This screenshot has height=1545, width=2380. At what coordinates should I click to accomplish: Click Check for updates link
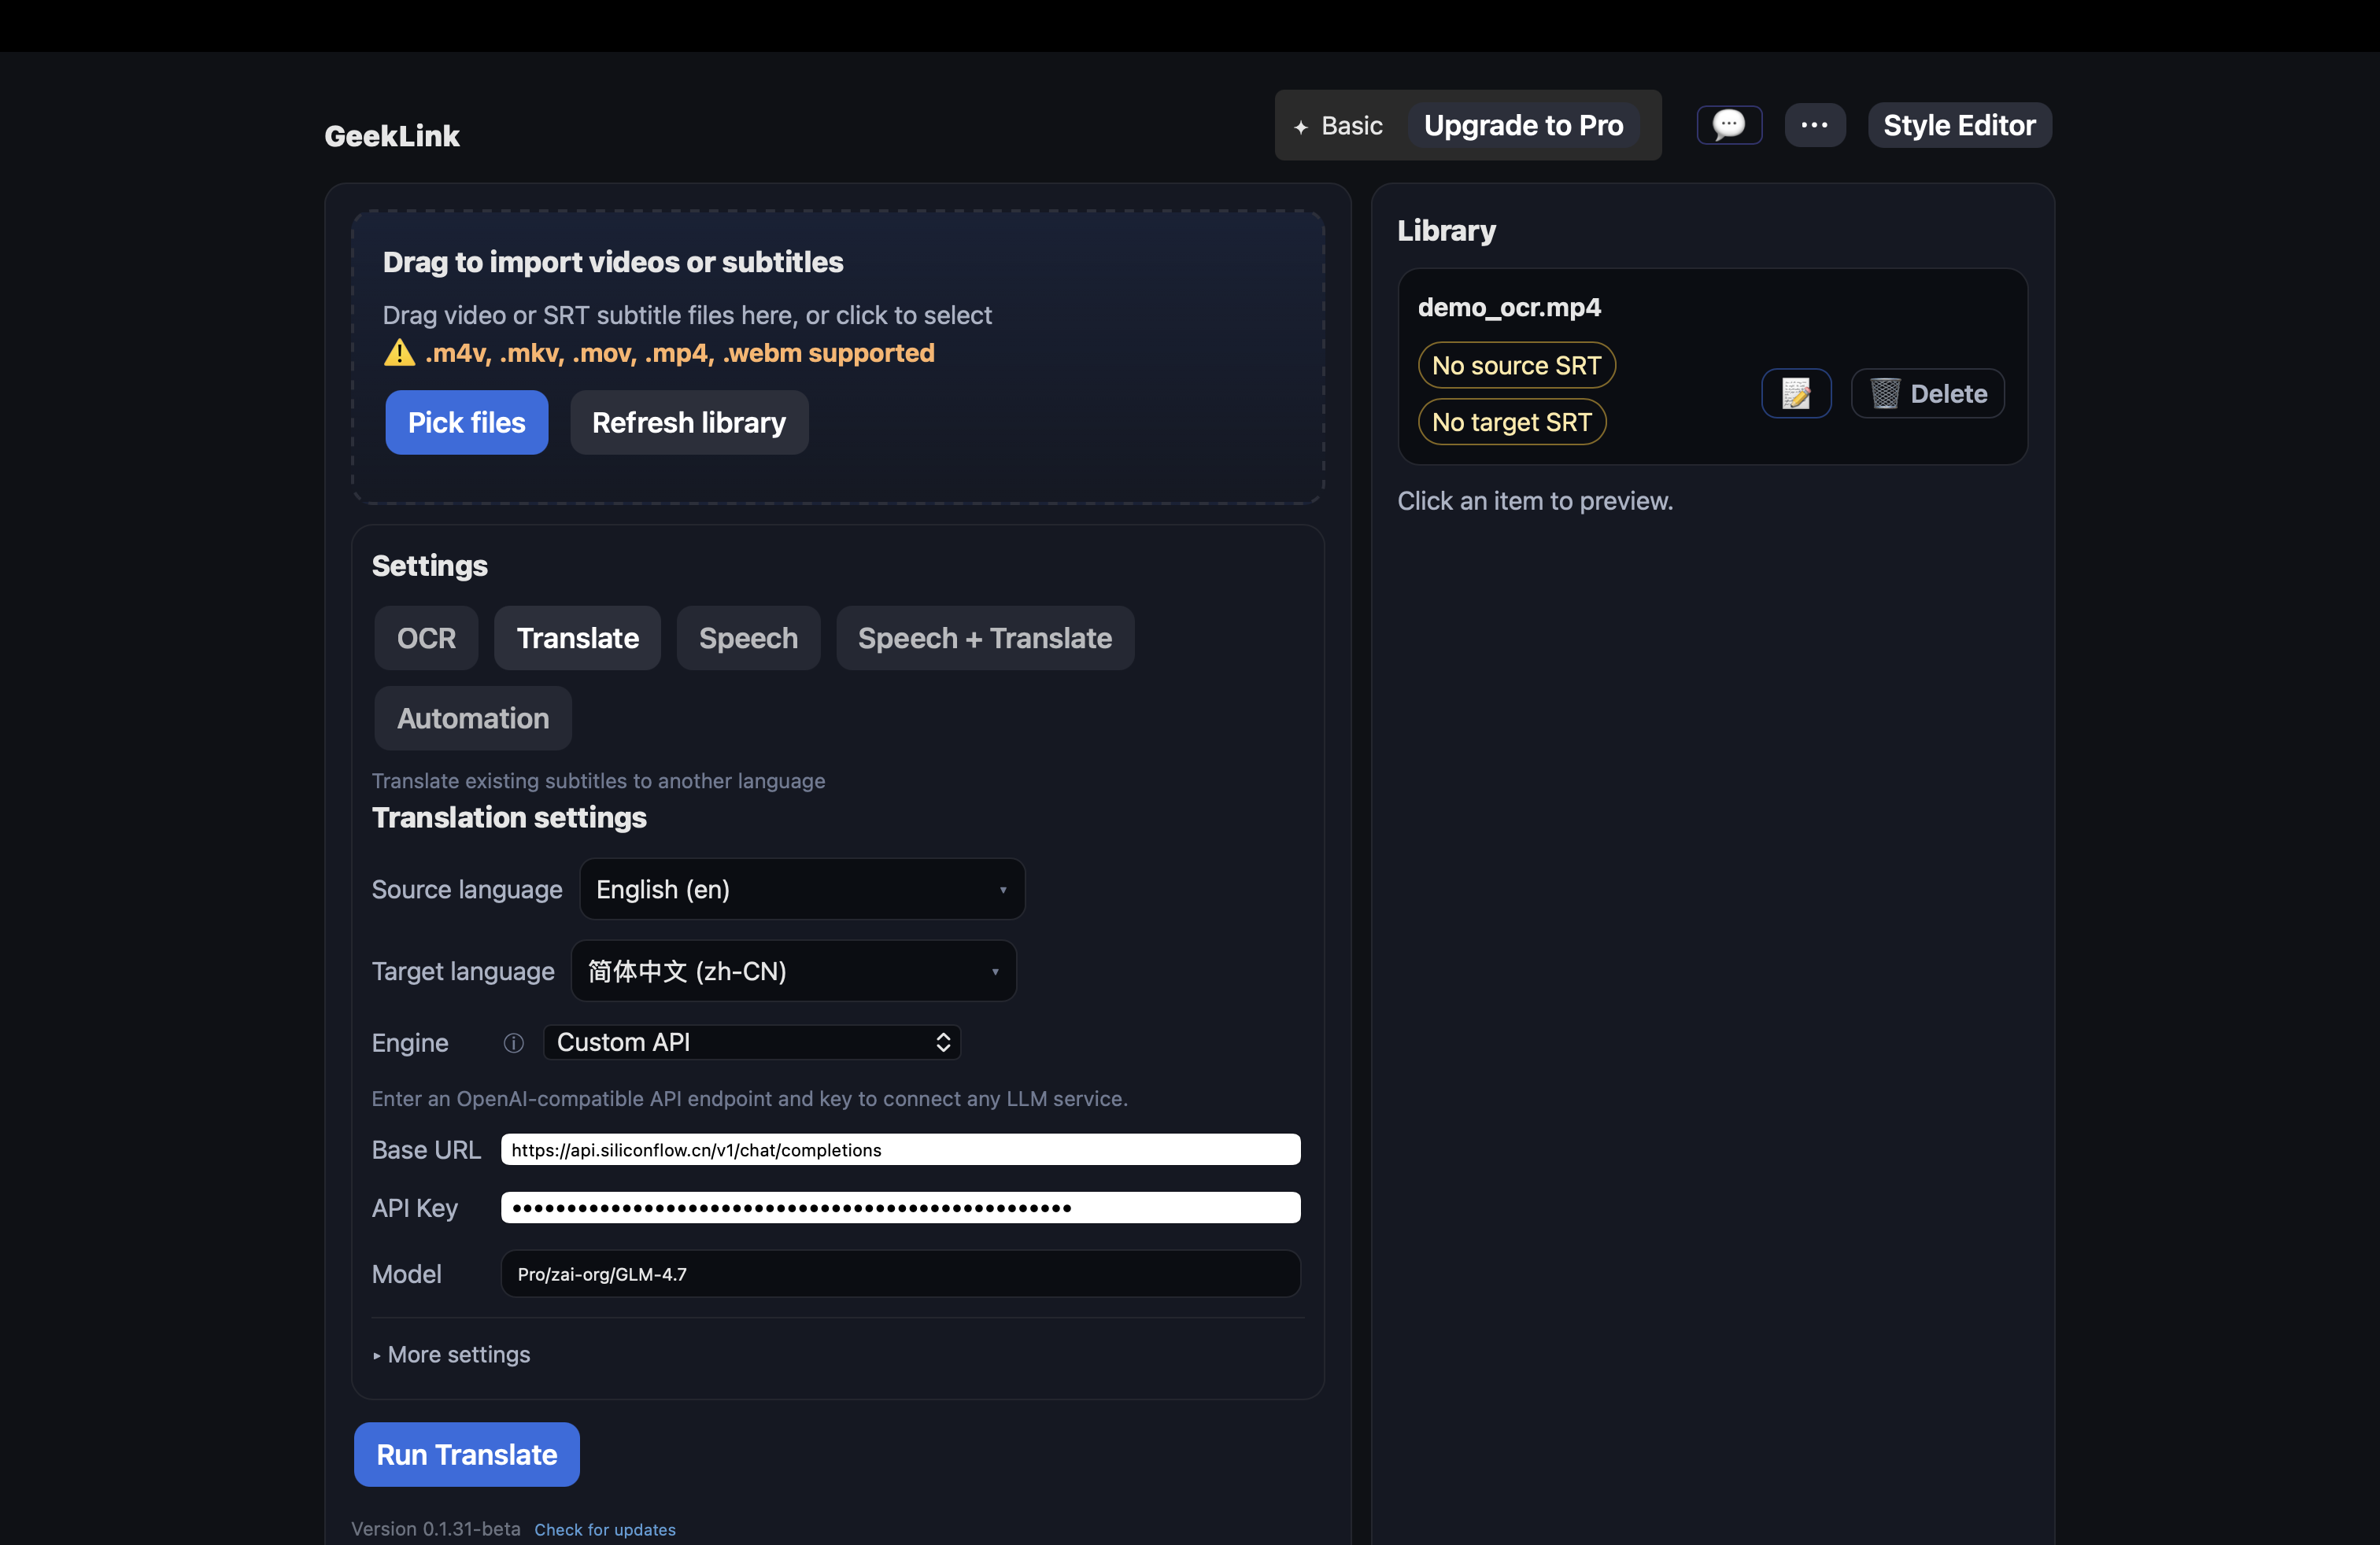605,1529
